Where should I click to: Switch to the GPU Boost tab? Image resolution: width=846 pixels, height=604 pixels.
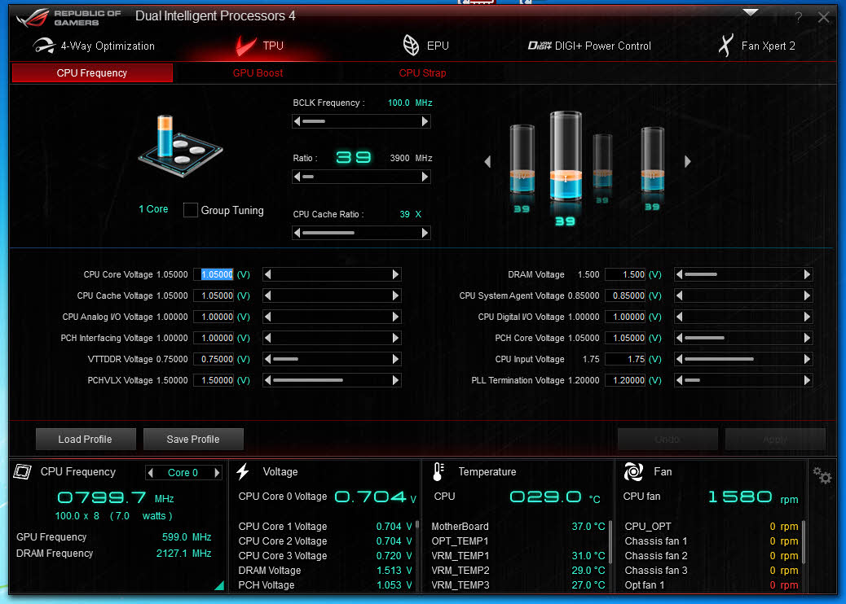click(258, 73)
